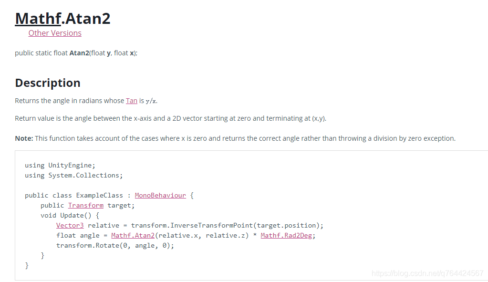Click the Transform type link in the code

85,205
